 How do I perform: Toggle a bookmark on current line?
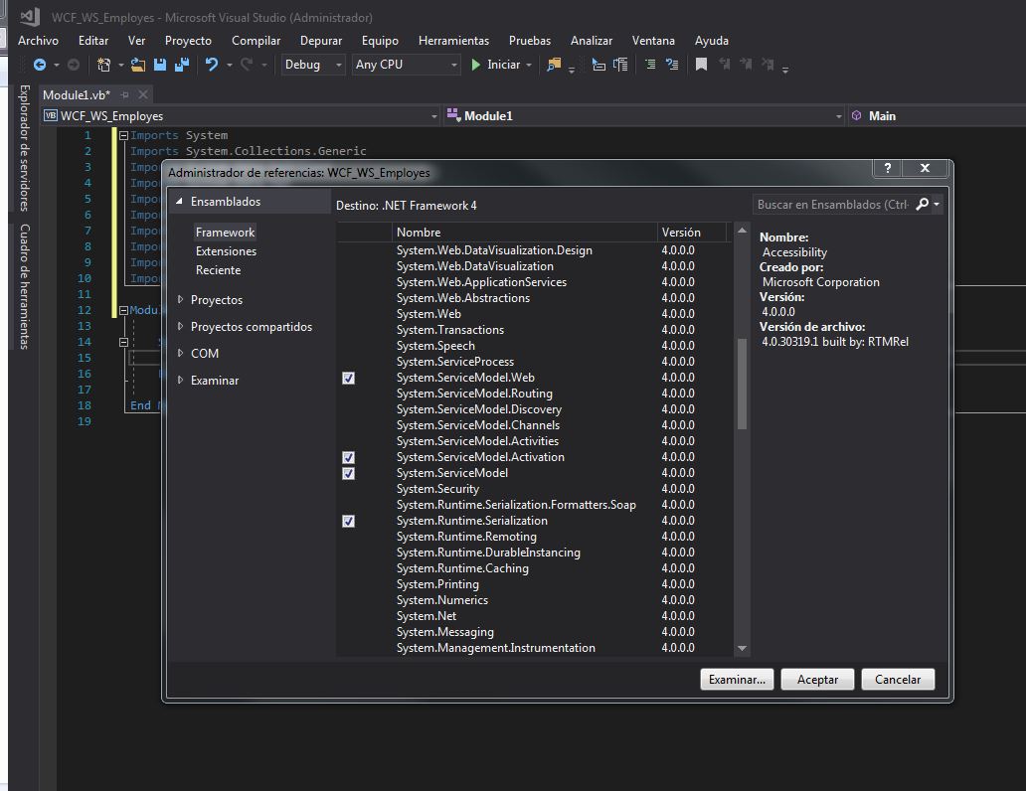[701, 65]
